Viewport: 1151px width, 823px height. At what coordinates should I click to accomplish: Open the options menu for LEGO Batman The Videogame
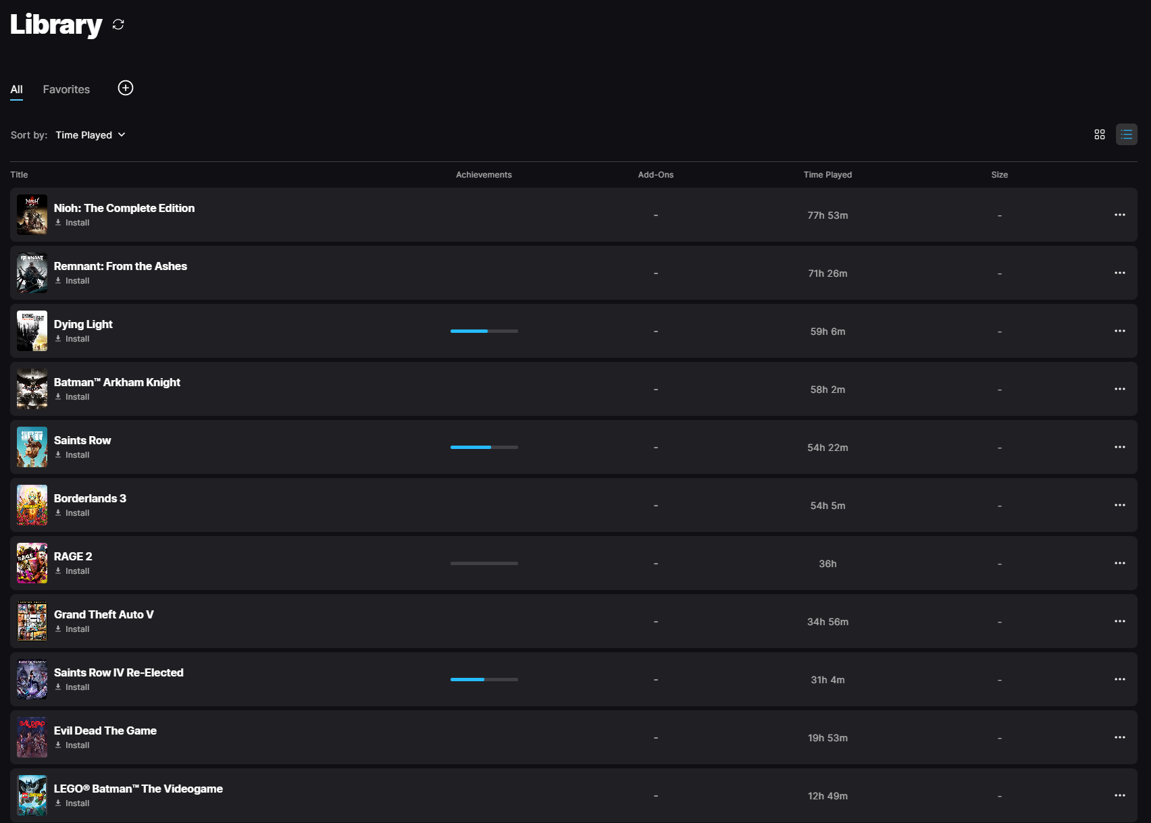pyautogui.click(x=1120, y=795)
